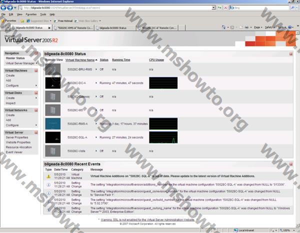300x233 pixels.
Task: Expand the Virtual Networks Configure submenu arrow
Action: (x=36, y=125)
